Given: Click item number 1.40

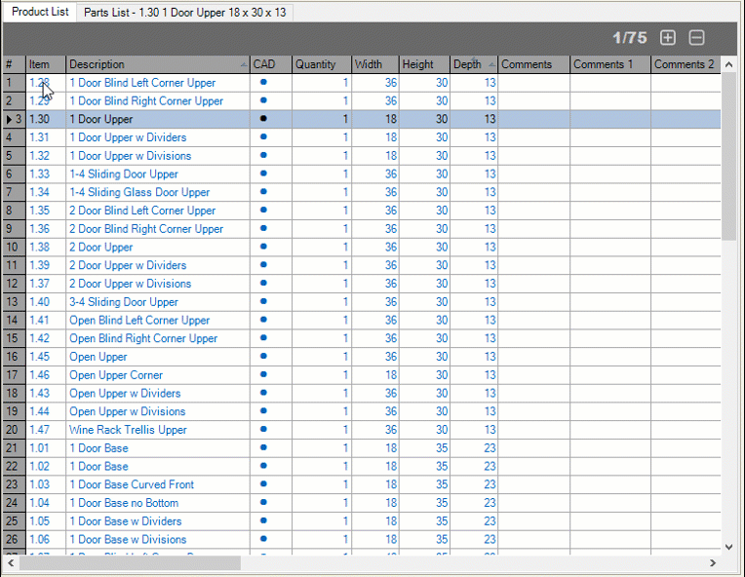Looking at the screenshot, I should coord(39,302).
